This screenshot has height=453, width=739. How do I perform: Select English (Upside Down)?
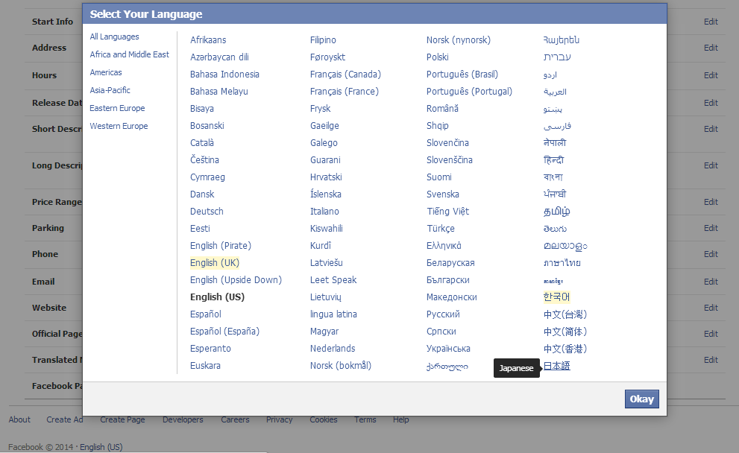pos(236,280)
